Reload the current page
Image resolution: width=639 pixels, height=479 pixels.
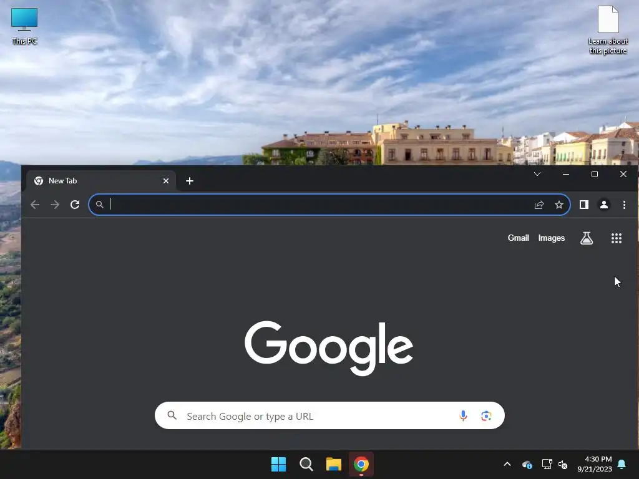pyautogui.click(x=75, y=205)
